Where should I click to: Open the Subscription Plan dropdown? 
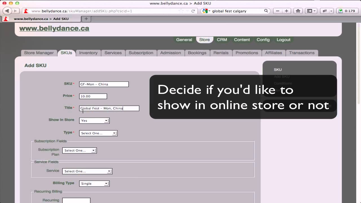pyautogui.click(x=80, y=151)
